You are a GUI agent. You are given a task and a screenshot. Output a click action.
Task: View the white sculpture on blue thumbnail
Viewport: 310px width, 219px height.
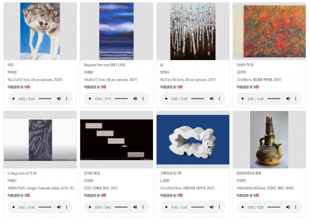pyautogui.click(x=193, y=140)
